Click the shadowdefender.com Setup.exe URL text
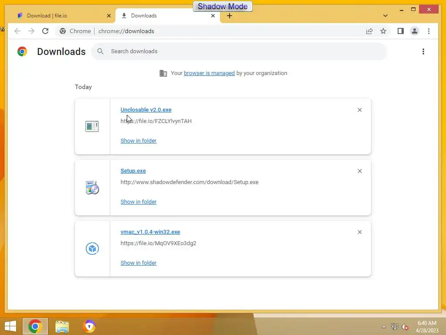The height and width of the screenshot is (335, 446). click(189, 182)
